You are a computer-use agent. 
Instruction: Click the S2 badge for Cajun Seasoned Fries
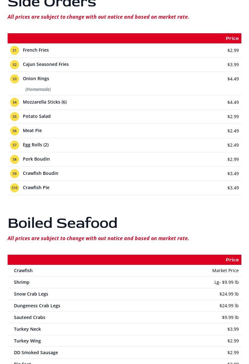15,65
